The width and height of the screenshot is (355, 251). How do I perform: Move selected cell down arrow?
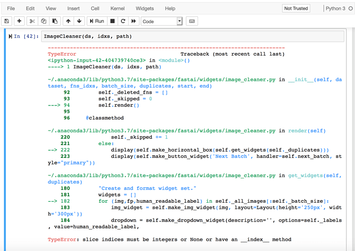click(x=79, y=21)
